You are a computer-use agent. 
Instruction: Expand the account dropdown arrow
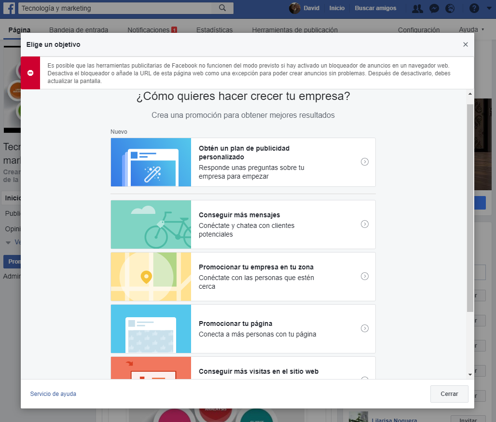click(x=489, y=8)
